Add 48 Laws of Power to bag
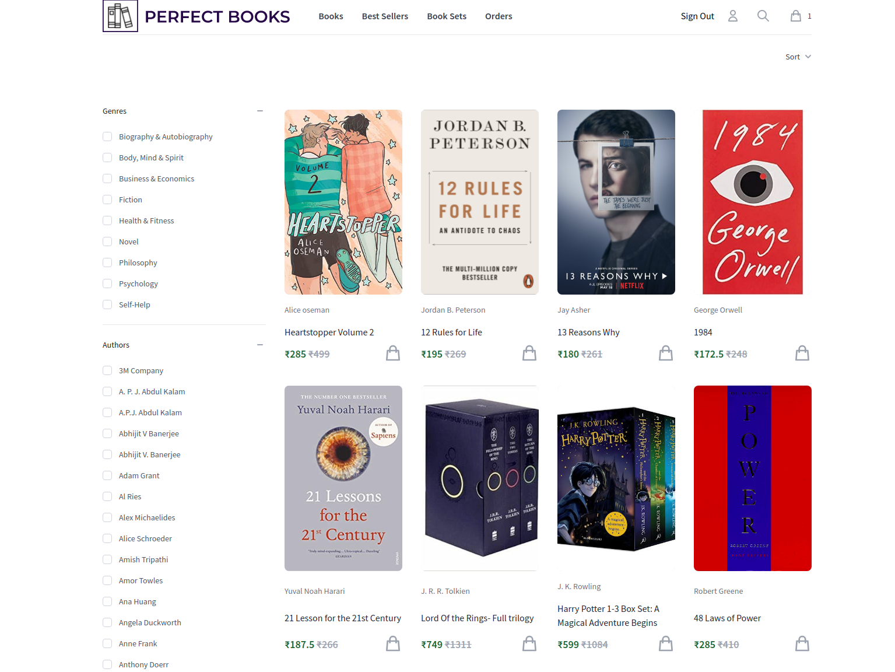The image size is (895, 672). (x=802, y=643)
